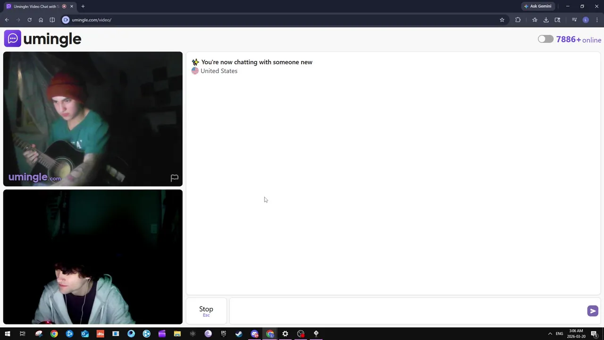Open File Explorer from the taskbar
This screenshot has width=604, height=340.
[177, 334]
